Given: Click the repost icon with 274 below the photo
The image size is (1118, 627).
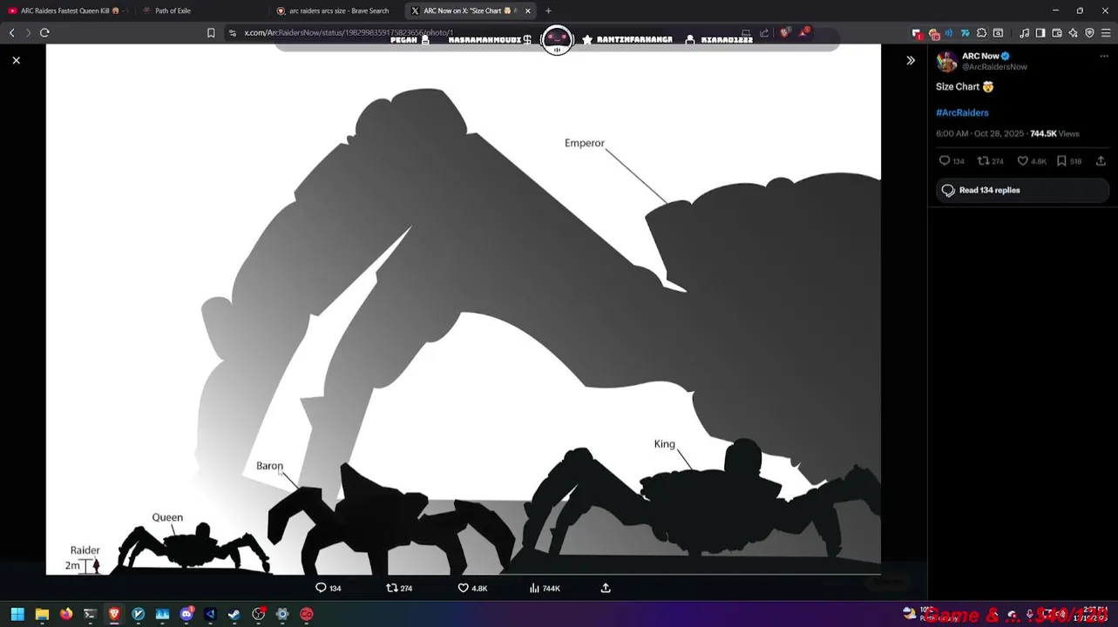Looking at the screenshot, I should coord(392,588).
